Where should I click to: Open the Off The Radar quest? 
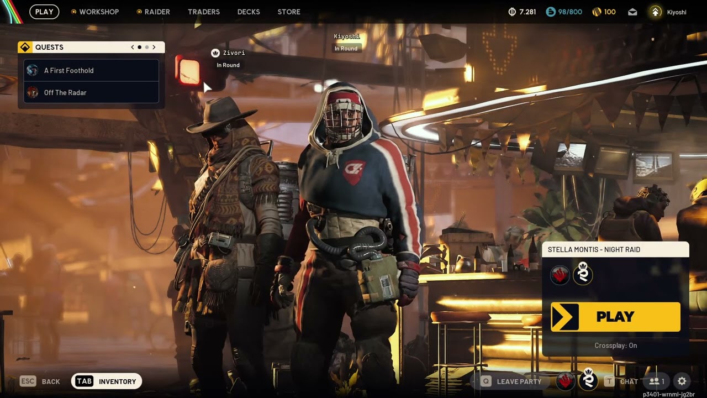point(91,92)
